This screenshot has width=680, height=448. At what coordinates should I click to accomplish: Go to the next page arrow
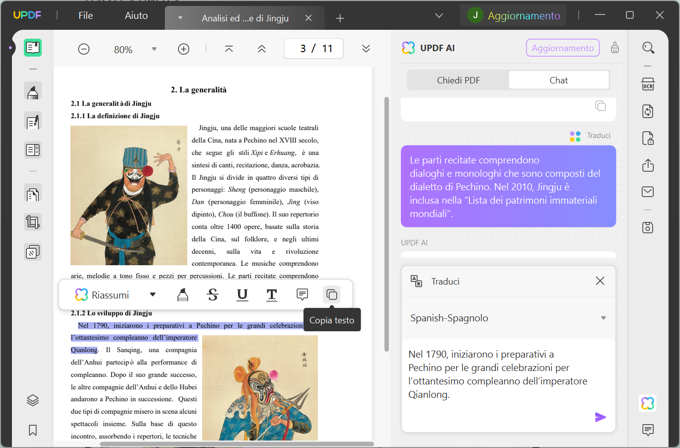tap(366, 49)
